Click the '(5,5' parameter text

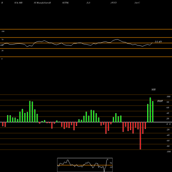(88, 3)
